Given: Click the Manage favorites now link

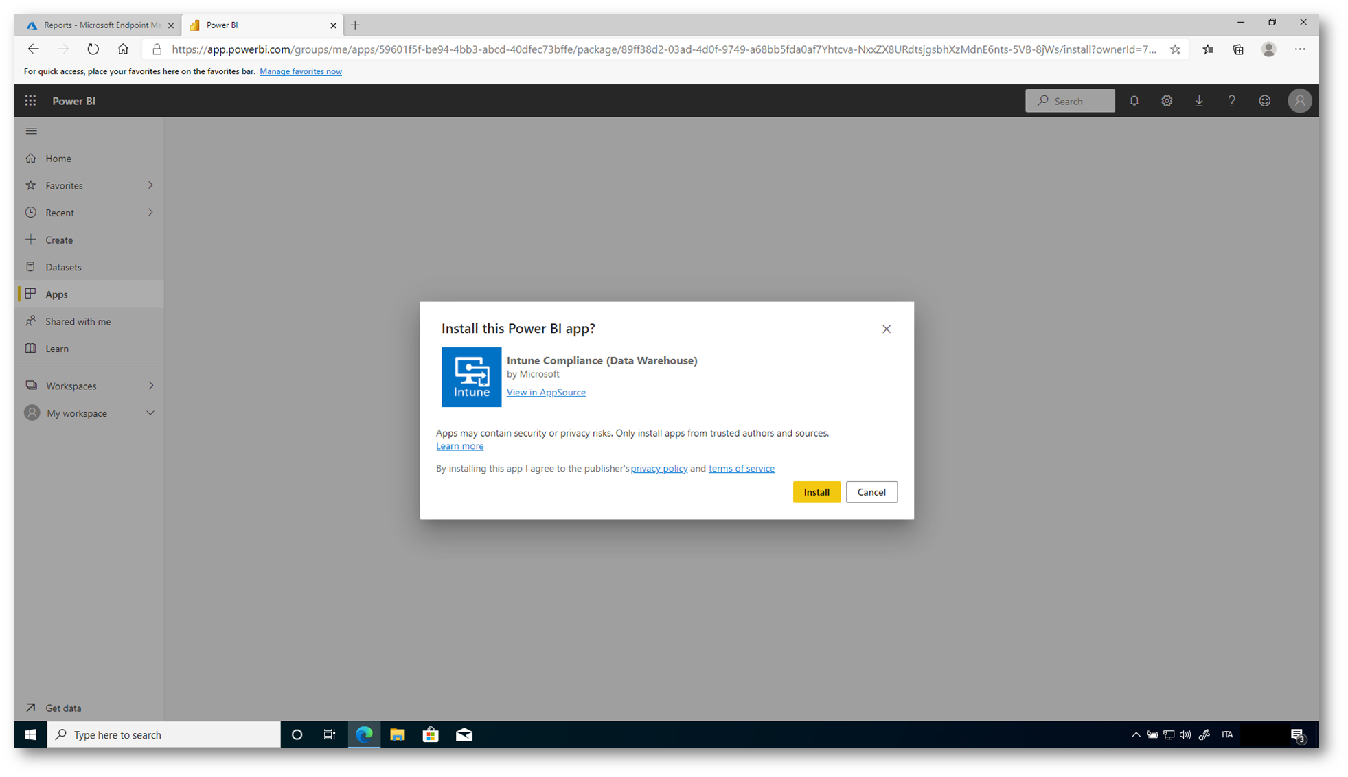Looking at the screenshot, I should [300, 71].
